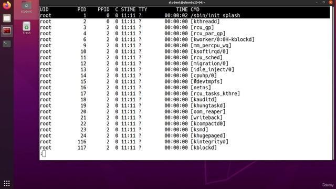Click the [kintegrityd] process entry

[209, 141]
